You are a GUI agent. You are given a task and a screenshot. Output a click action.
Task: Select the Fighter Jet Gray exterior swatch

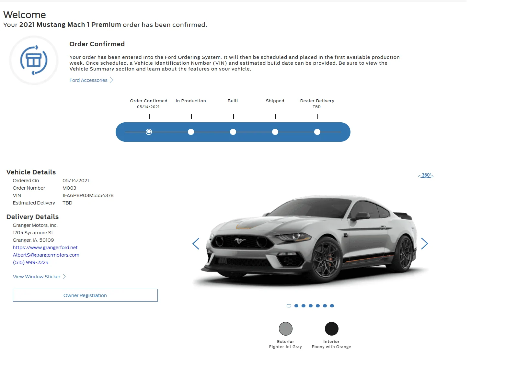coord(286,329)
